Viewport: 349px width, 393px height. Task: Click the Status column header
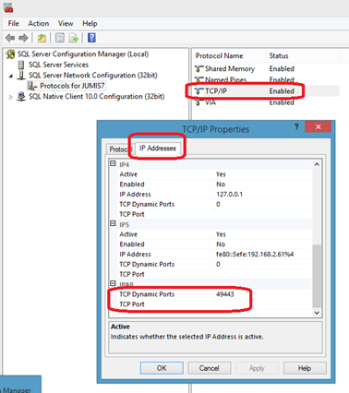[303, 56]
